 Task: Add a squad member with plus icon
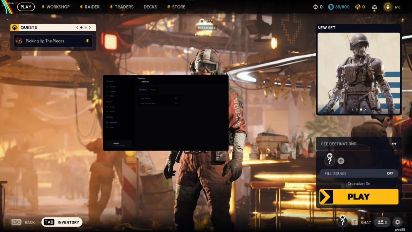(341, 161)
